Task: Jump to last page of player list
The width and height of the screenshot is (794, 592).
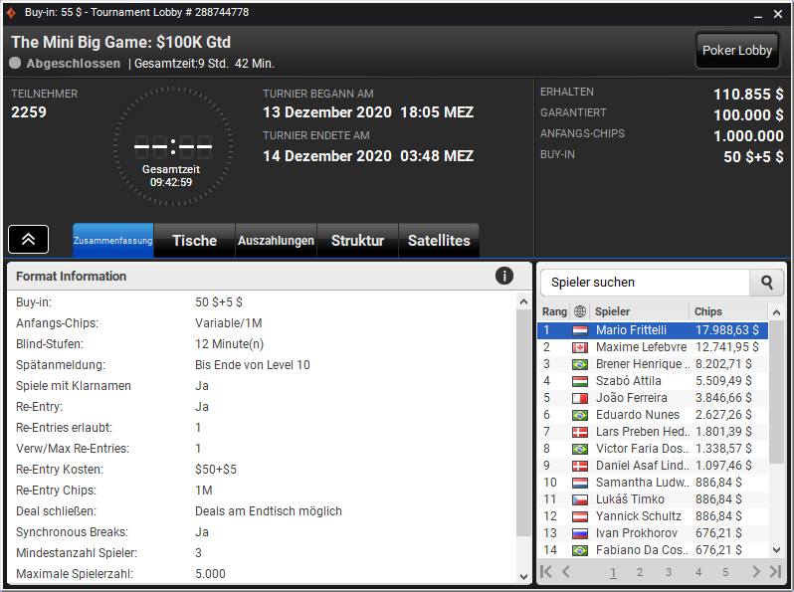Action: [x=775, y=572]
